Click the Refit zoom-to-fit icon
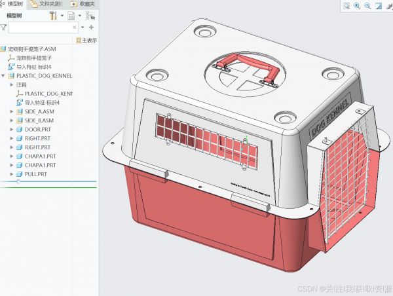The width and height of the screenshot is (393, 296). pos(346,6)
